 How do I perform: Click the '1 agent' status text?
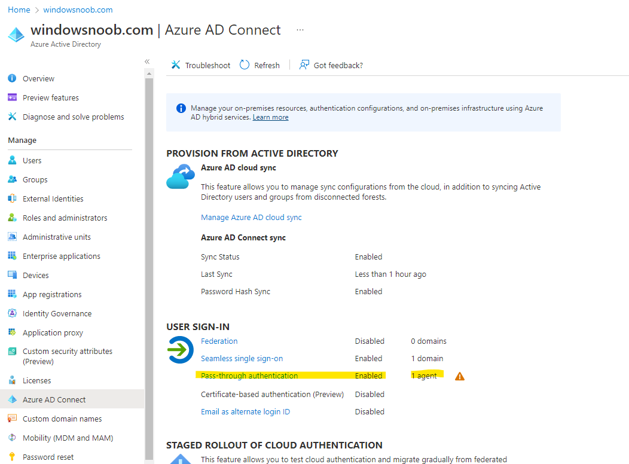[x=423, y=376]
